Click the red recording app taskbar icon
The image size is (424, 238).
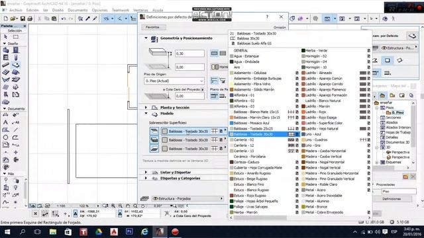point(175,232)
